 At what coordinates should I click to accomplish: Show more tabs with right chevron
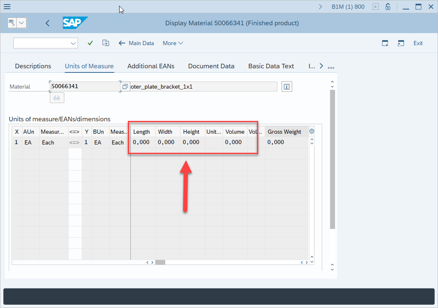(321, 66)
